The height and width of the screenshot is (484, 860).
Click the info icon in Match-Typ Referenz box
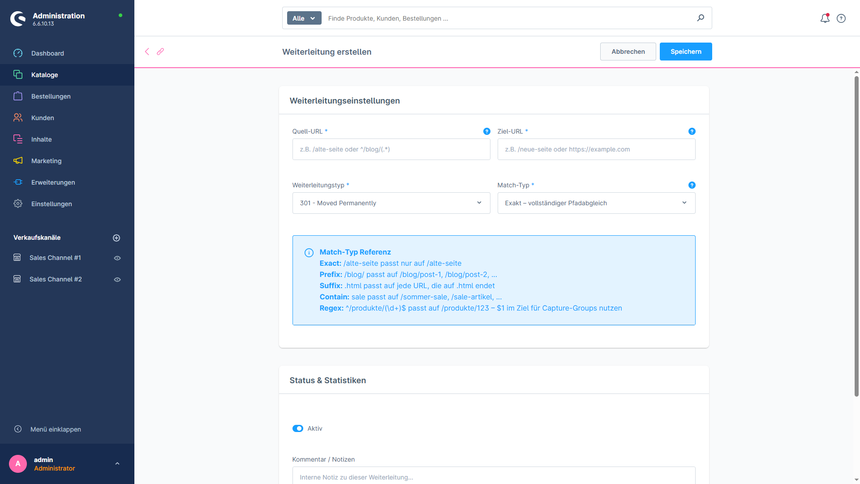coord(309,253)
